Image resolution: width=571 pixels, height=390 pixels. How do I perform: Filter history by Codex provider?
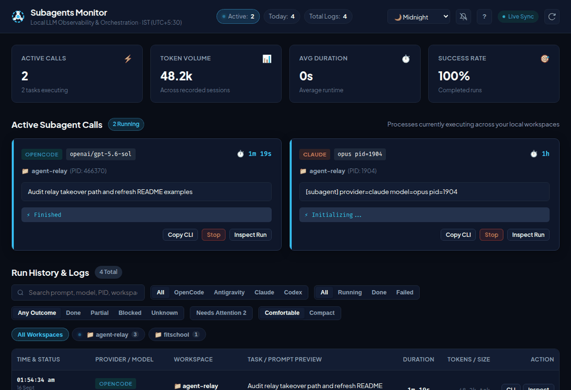(293, 292)
